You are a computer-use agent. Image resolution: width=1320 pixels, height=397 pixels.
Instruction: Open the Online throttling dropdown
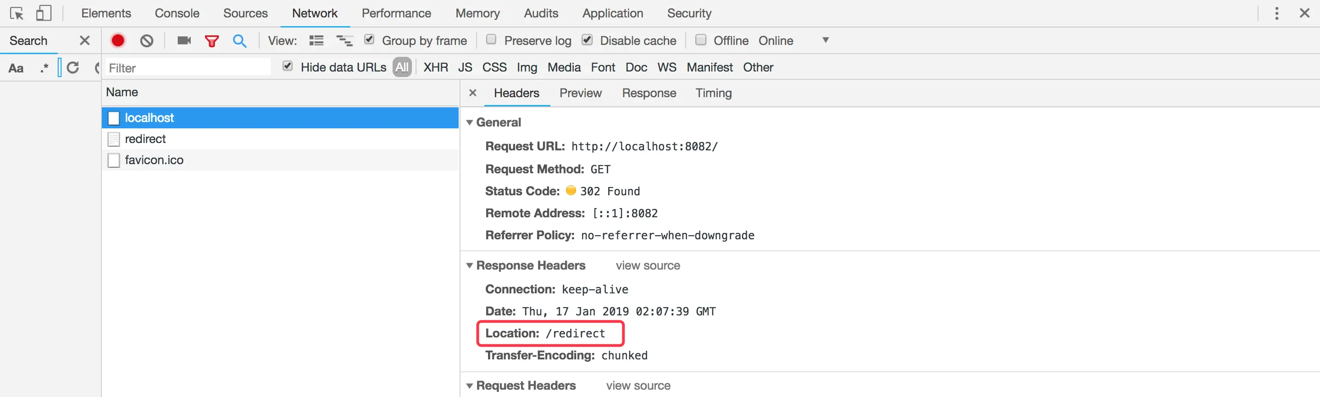793,40
